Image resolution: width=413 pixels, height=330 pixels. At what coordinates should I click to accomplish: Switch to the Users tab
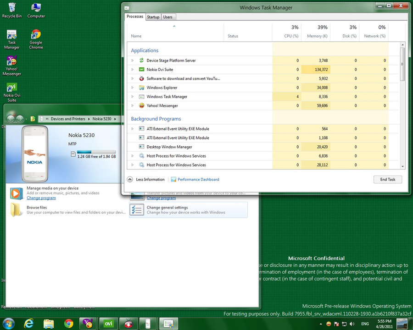point(168,17)
